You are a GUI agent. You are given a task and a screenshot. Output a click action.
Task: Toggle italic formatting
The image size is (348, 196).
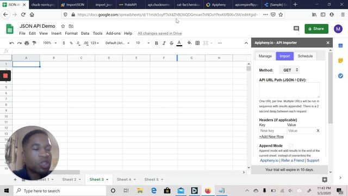coord(164,43)
